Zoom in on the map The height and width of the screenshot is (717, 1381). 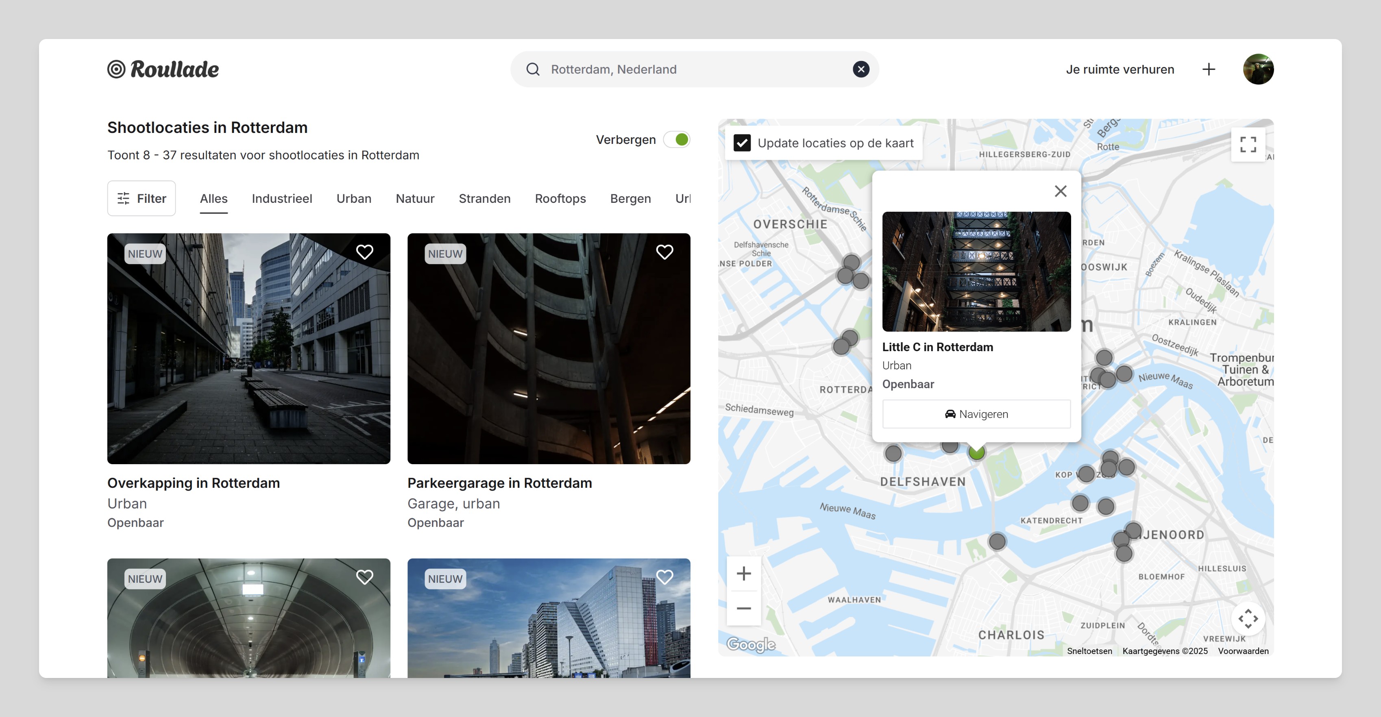(x=744, y=574)
